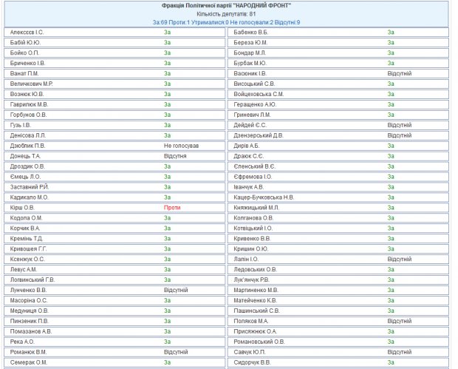Select deputy name Геращенко А.Ю.
Image resolution: width=458 pixels, height=369 pixels.
(254, 105)
